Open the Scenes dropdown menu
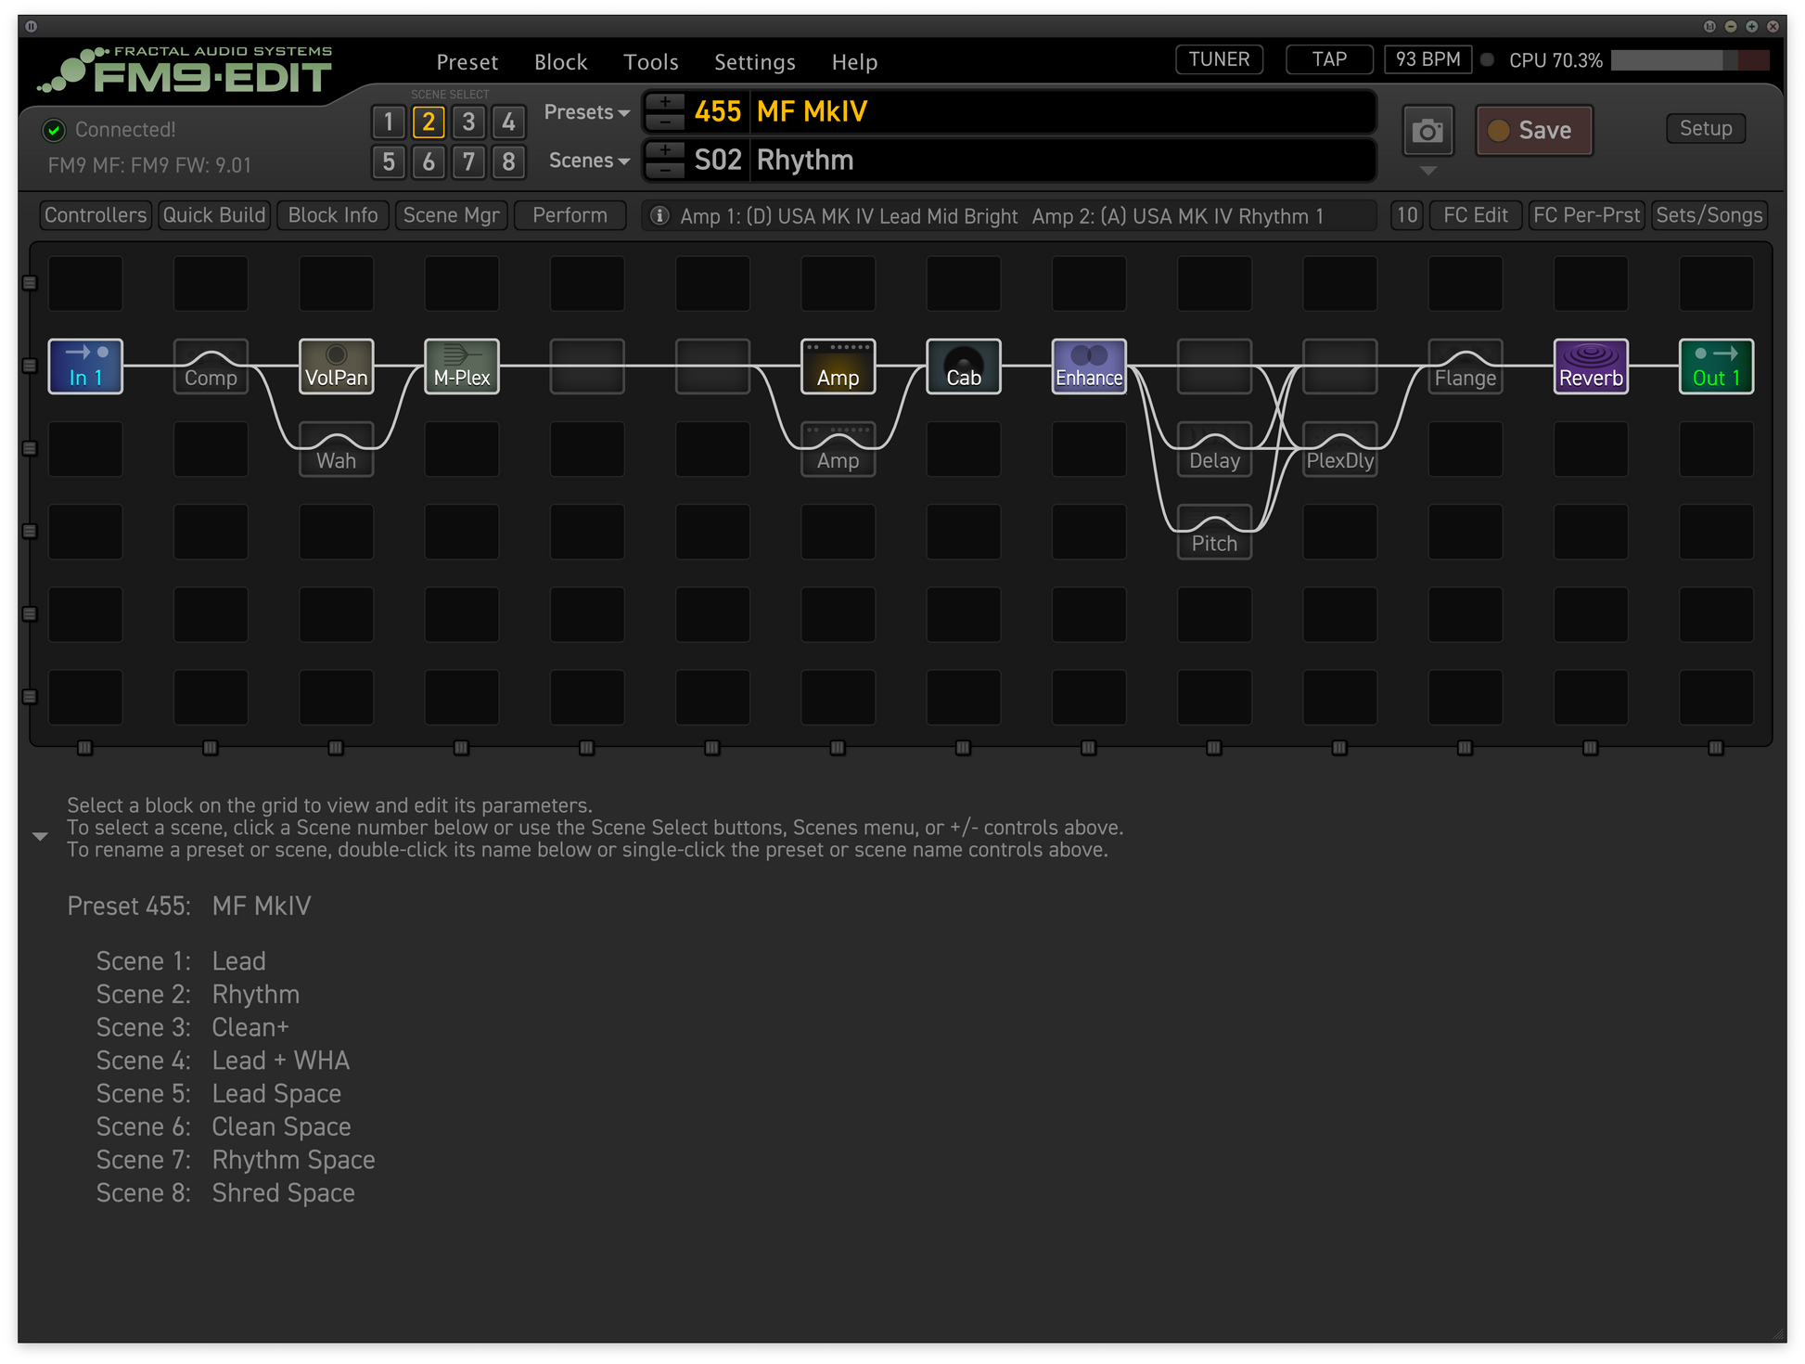This screenshot has width=1805, height=1364. (589, 161)
